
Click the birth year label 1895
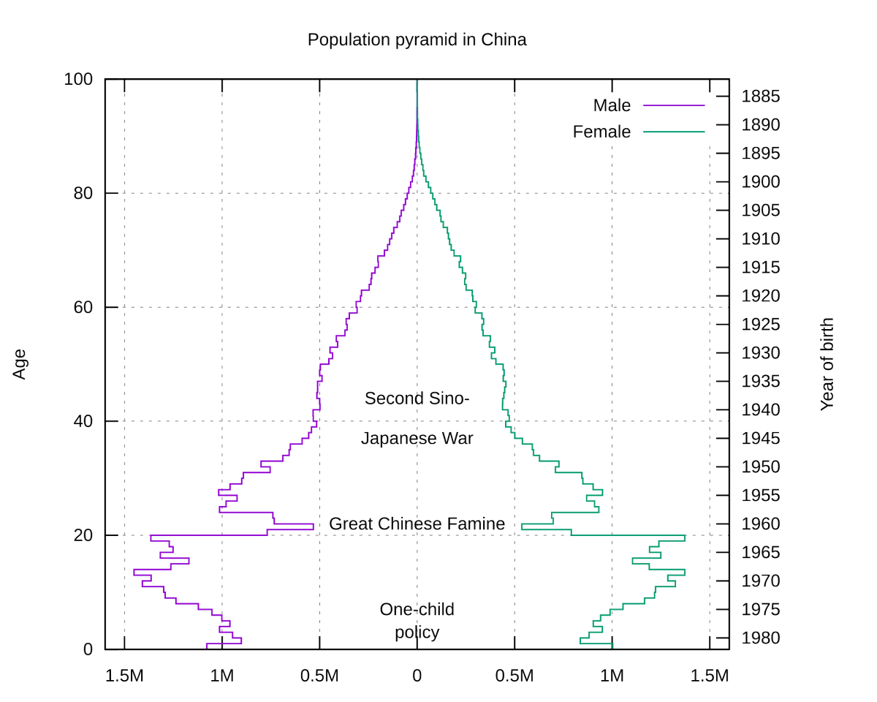click(761, 154)
